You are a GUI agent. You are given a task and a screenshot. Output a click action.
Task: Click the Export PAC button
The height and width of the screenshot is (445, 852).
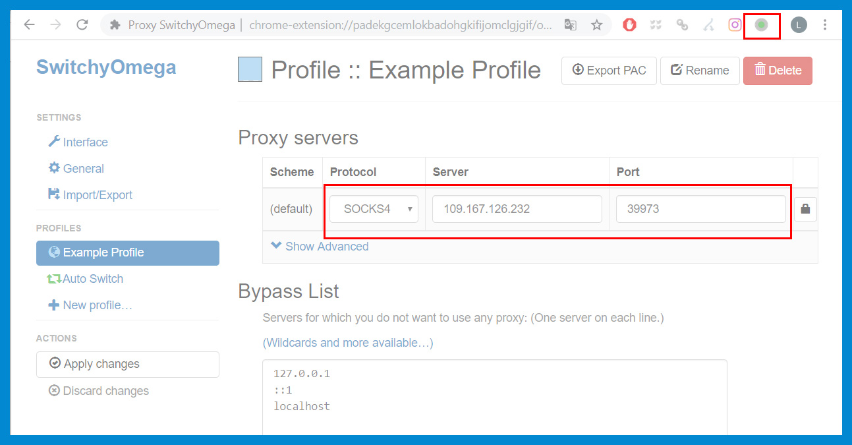pyautogui.click(x=609, y=71)
